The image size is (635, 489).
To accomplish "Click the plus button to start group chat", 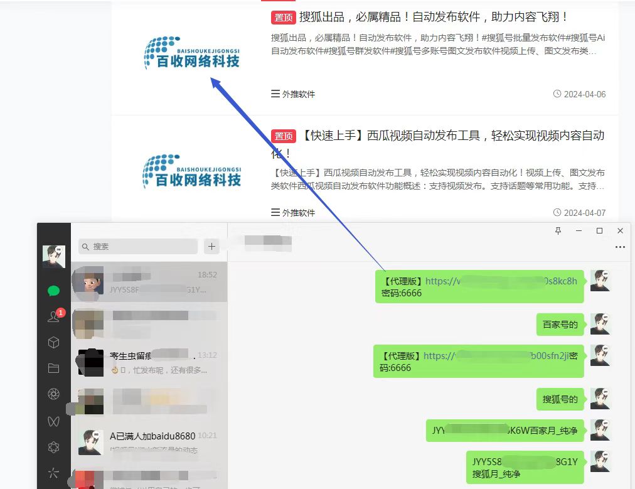I will point(211,246).
